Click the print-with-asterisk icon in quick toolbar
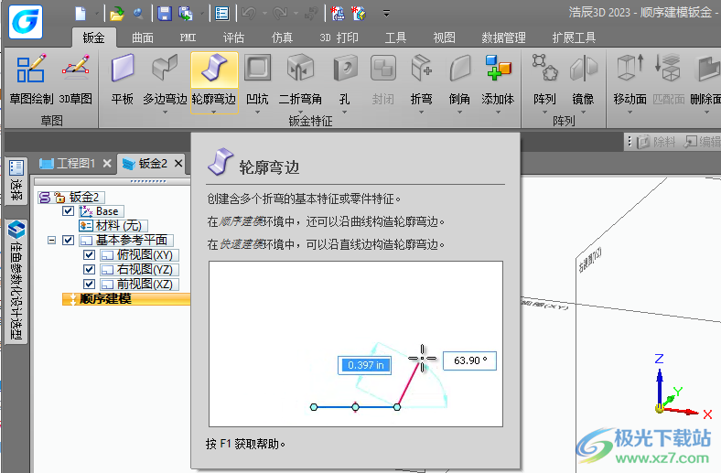The height and width of the screenshot is (473, 721). [338, 14]
